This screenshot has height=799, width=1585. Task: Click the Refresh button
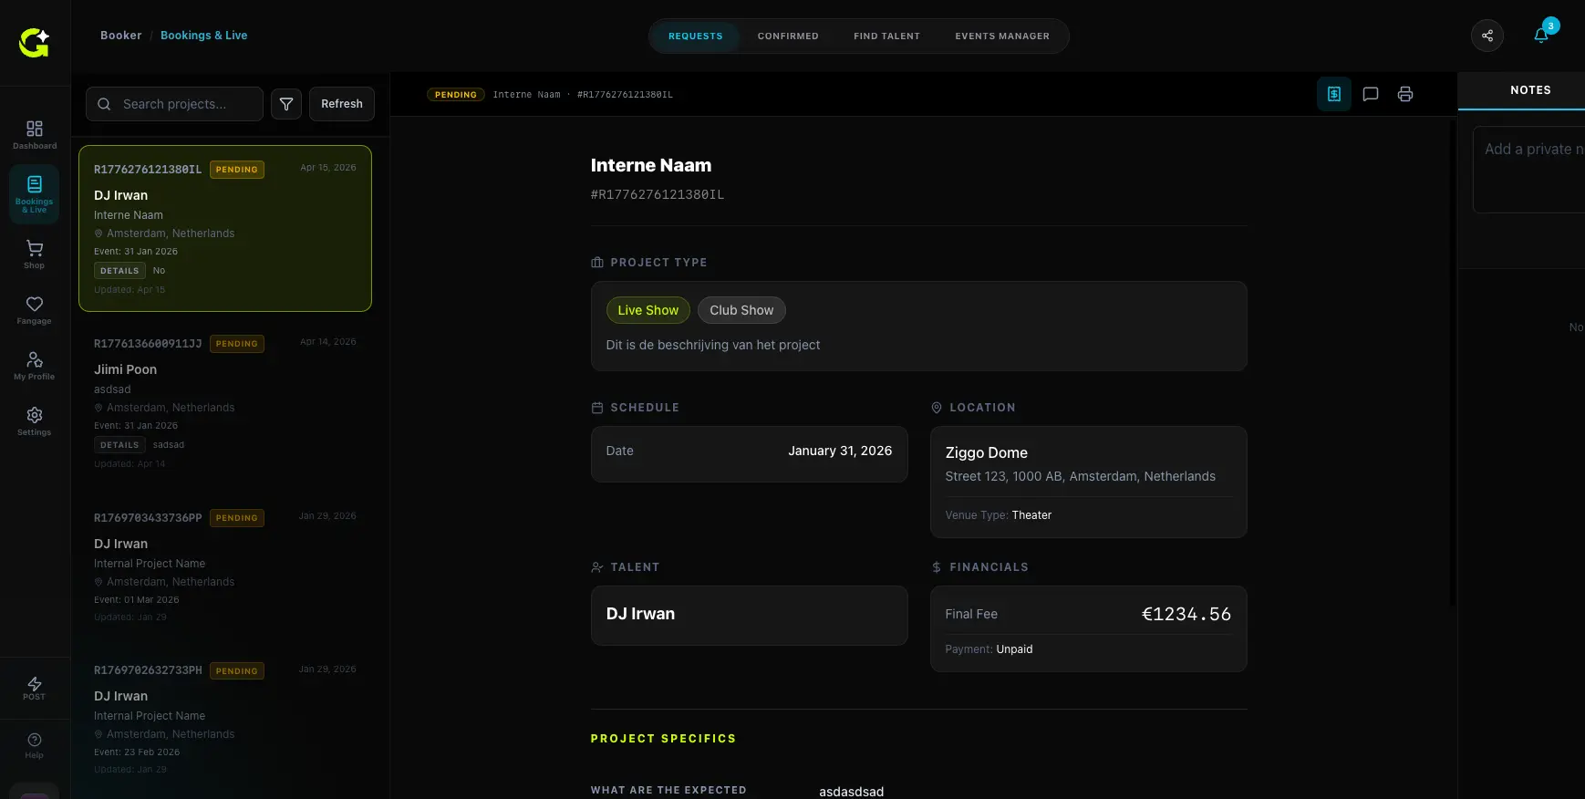point(342,104)
